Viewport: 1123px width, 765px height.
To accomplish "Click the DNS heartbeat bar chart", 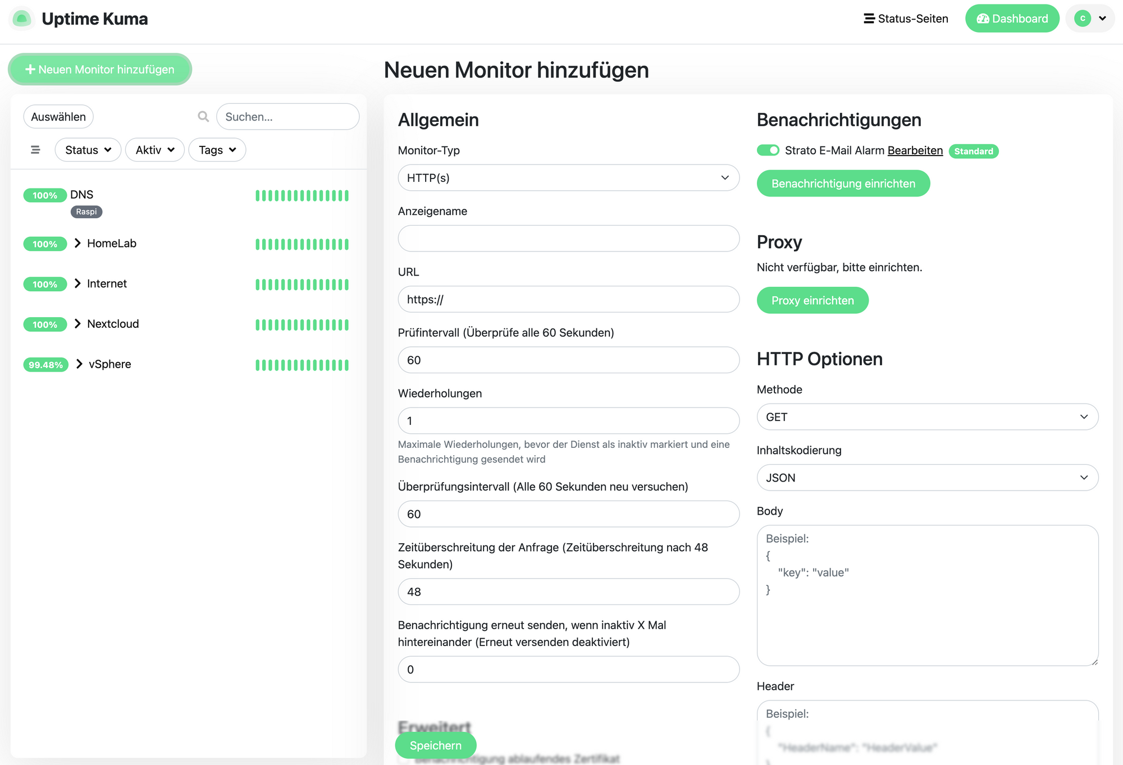I will coord(302,195).
